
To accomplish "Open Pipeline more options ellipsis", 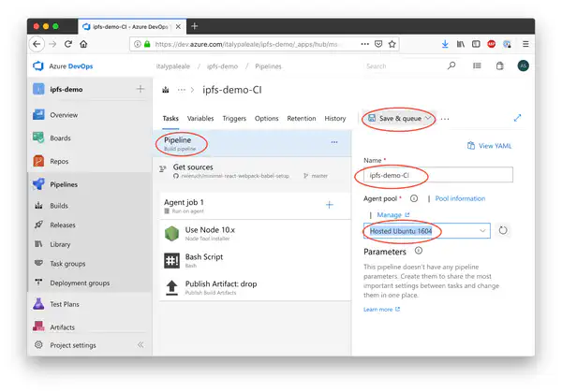I will click(334, 142).
